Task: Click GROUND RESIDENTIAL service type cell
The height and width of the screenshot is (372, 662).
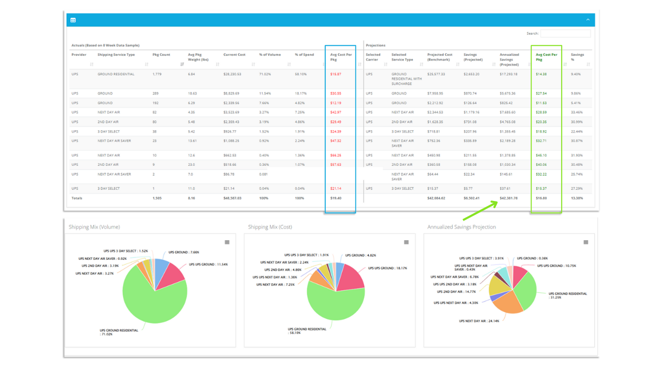Action: click(x=116, y=74)
